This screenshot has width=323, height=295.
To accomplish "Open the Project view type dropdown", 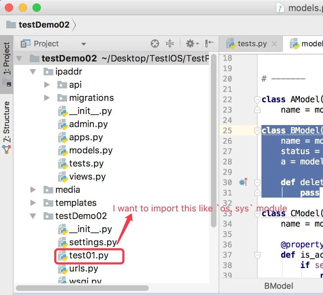I will [x=84, y=44].
